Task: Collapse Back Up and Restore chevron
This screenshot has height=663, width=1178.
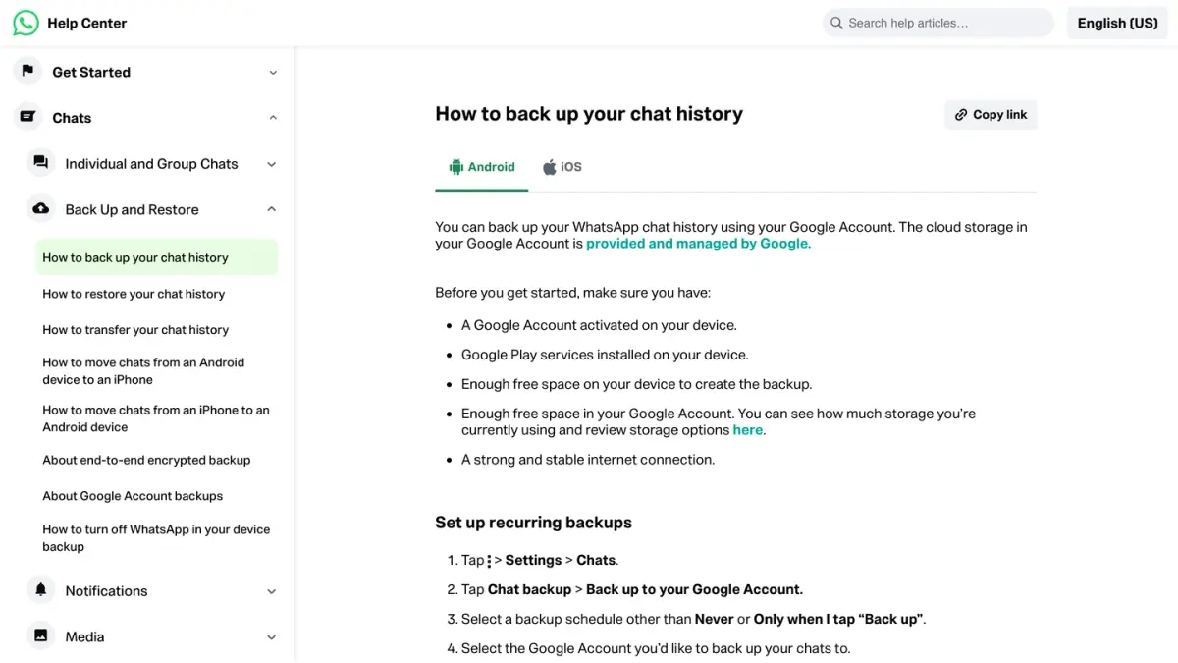Action: coord(272,209)
